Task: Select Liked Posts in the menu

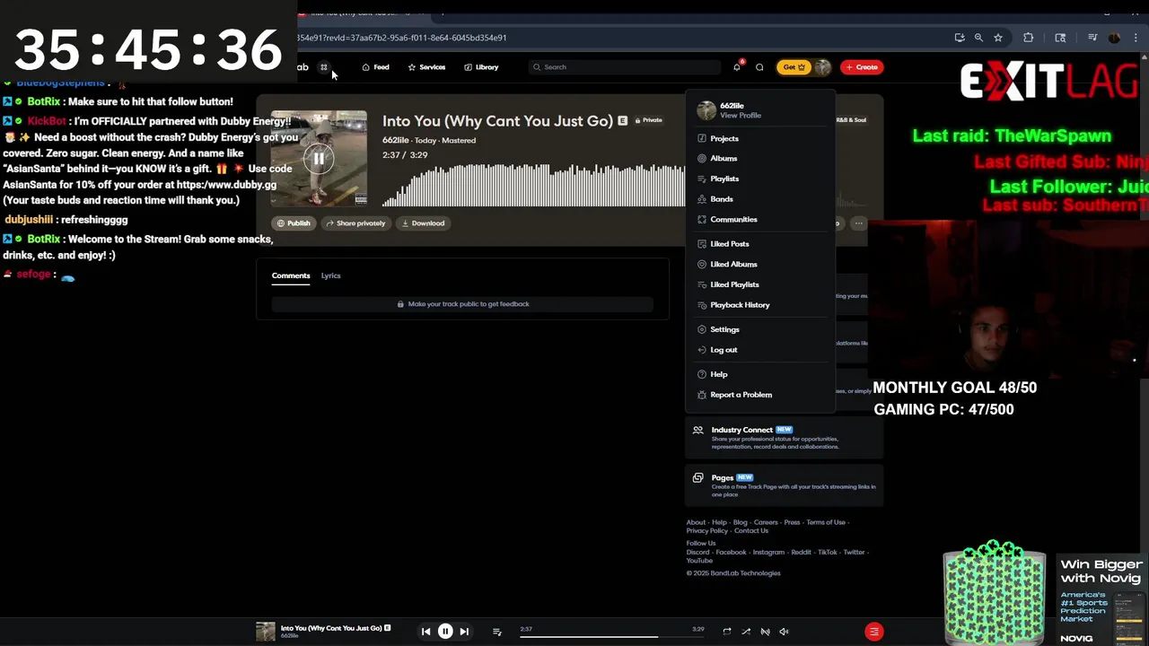Action: point(760,244)
